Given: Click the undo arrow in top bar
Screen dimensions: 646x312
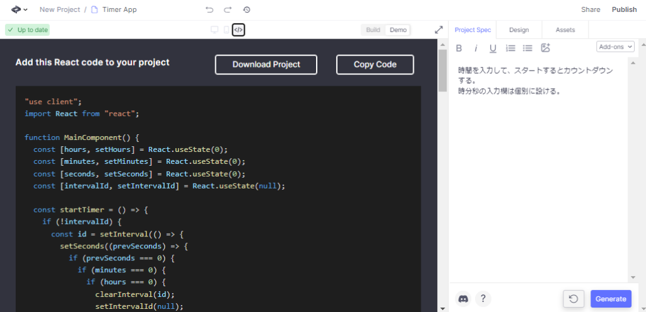Looking at the screenshot, I should 209,10.
